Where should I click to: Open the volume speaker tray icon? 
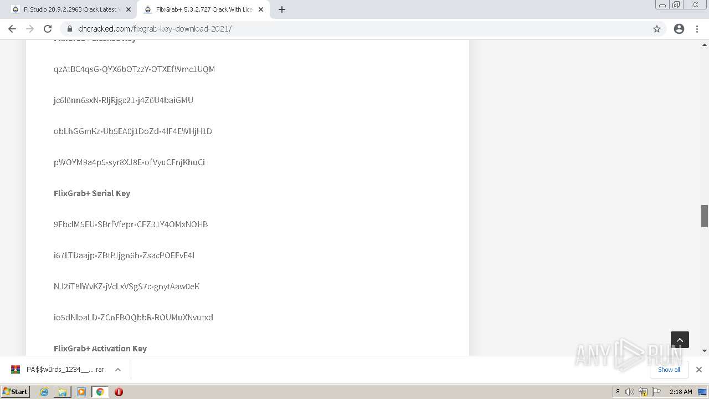(630, 392)
